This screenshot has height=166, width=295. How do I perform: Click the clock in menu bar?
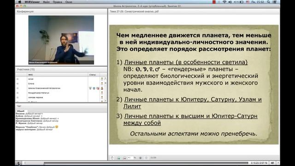coord(258,2)
